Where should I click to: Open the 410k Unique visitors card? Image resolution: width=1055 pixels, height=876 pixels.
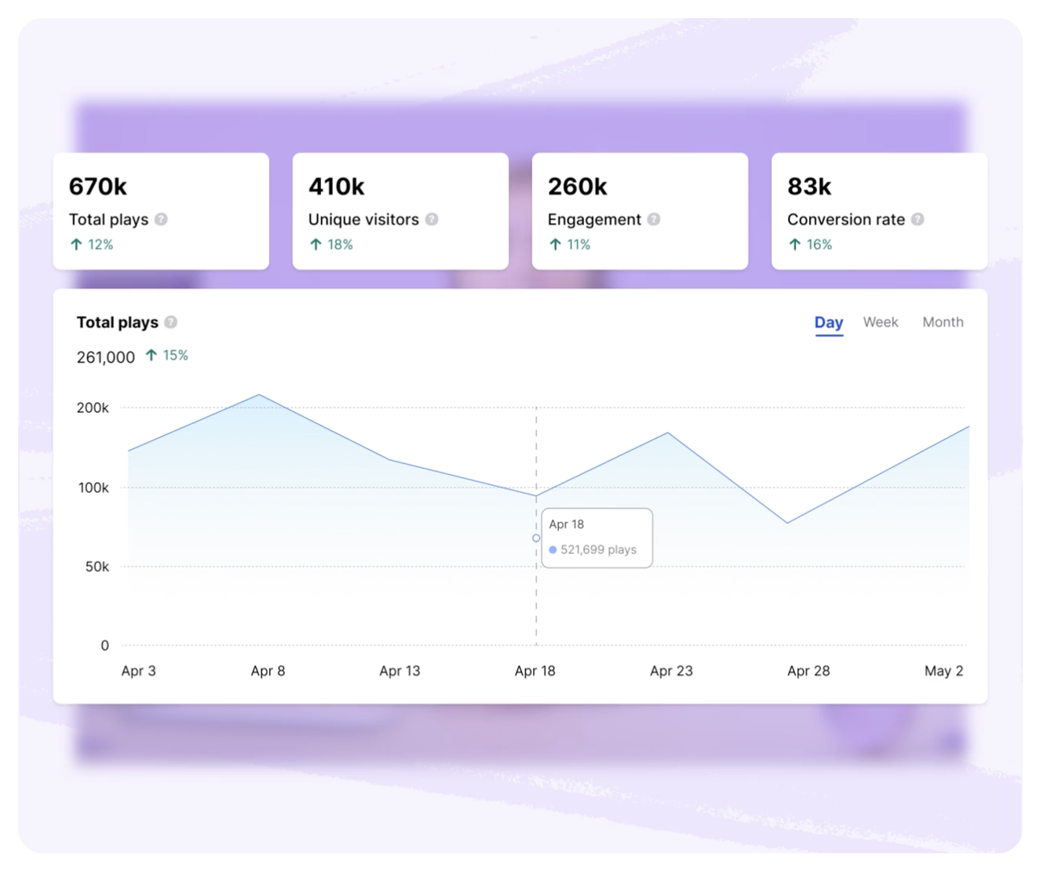coord(400,211)
